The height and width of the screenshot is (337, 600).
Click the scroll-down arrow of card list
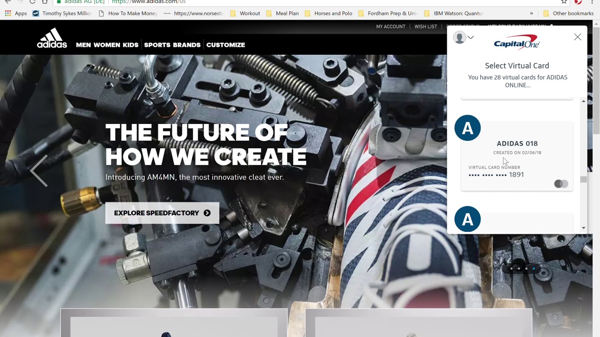coord(584,228)
